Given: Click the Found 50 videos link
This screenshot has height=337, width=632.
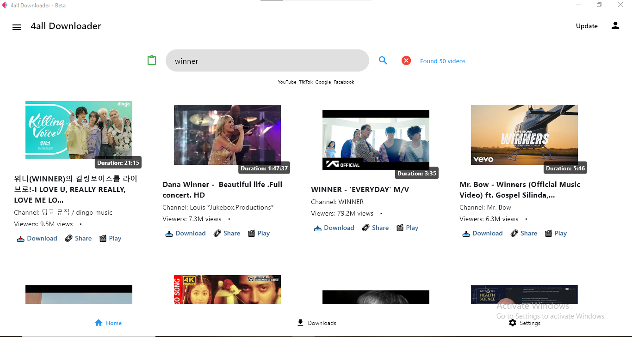Looking at the screenshot, I should tap(443, 61).
